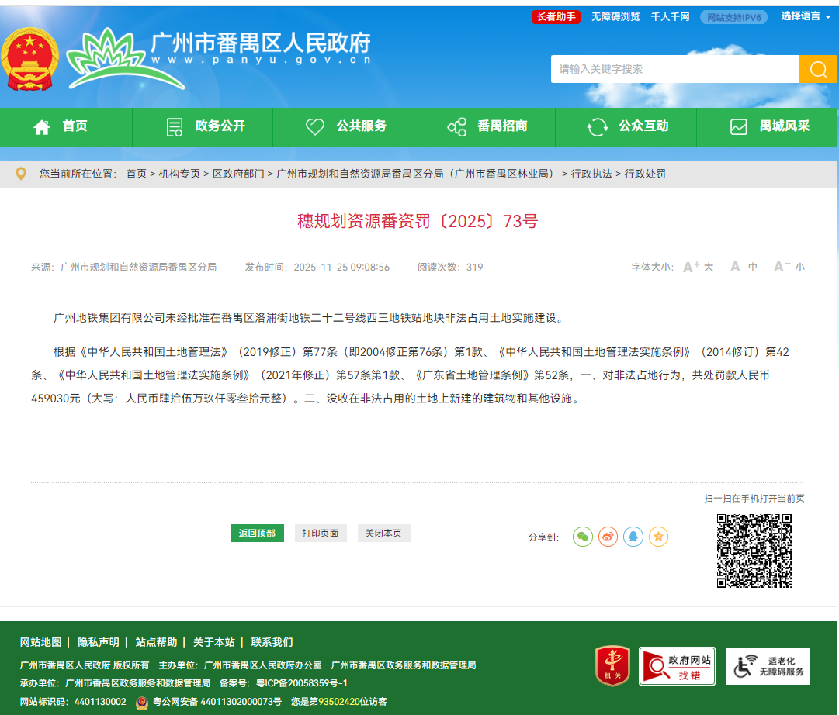Share the page to WeChat

pyautogui.click(x=583, y=536)
